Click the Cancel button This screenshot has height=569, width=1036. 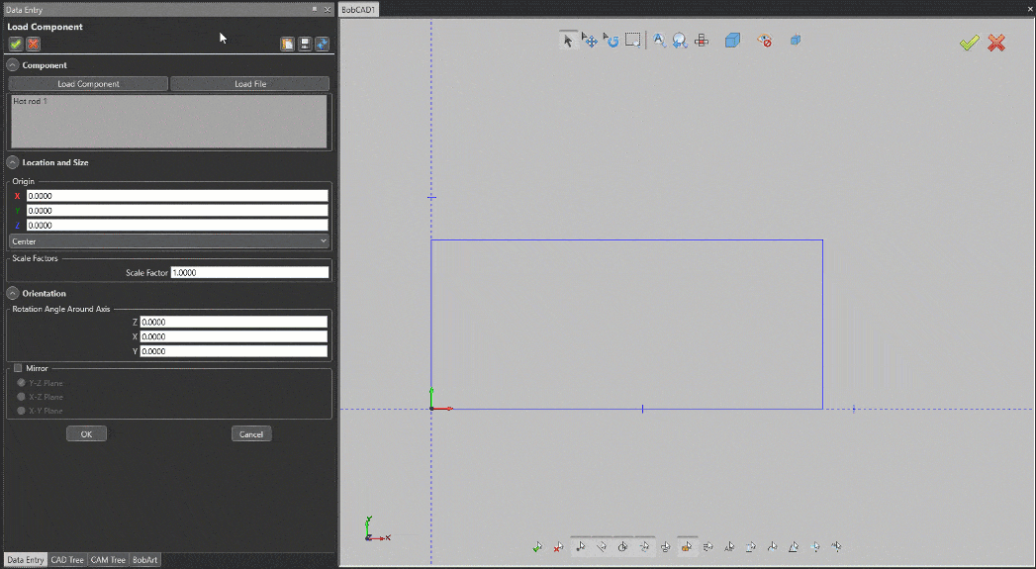251,433
